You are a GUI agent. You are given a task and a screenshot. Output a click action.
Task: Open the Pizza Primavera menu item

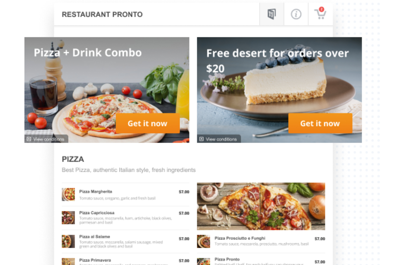click(x=125, y=259)
